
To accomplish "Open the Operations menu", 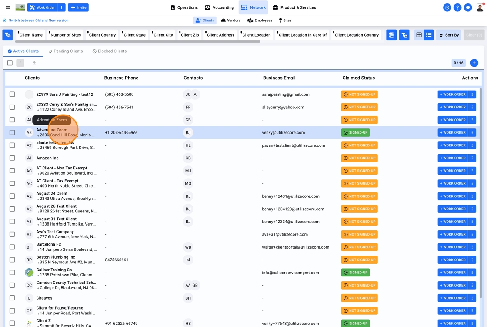I will (x=184, y=7).
